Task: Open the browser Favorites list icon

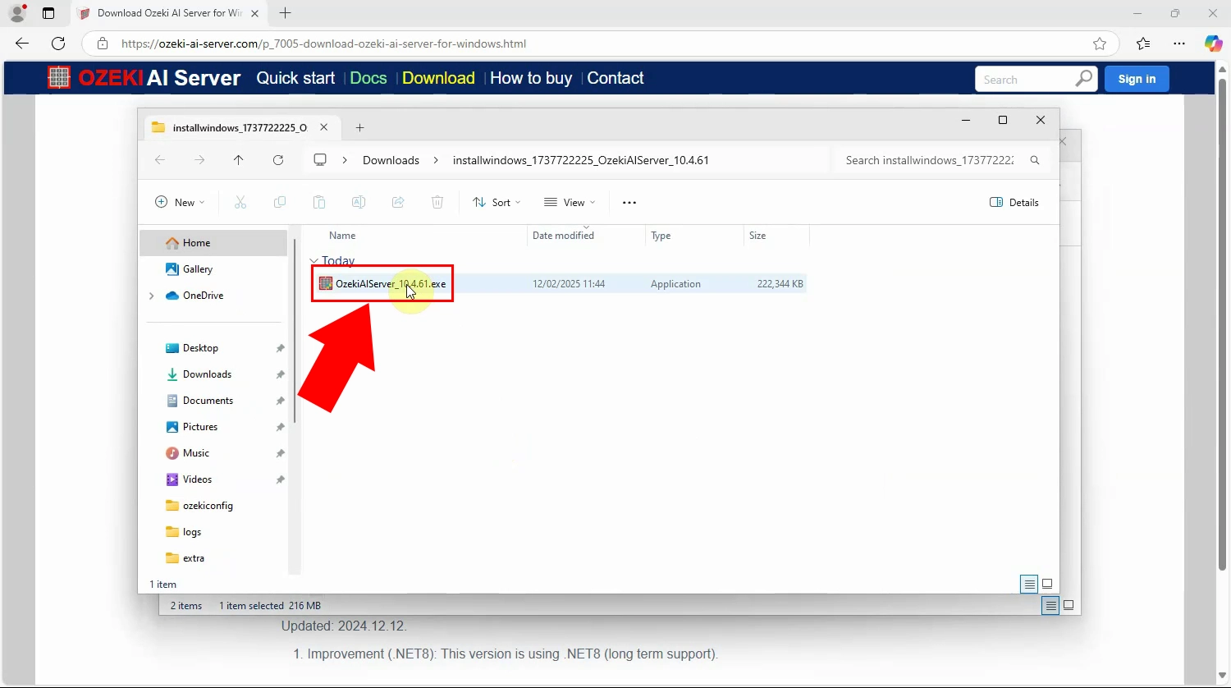Action: click(1143, 44)
